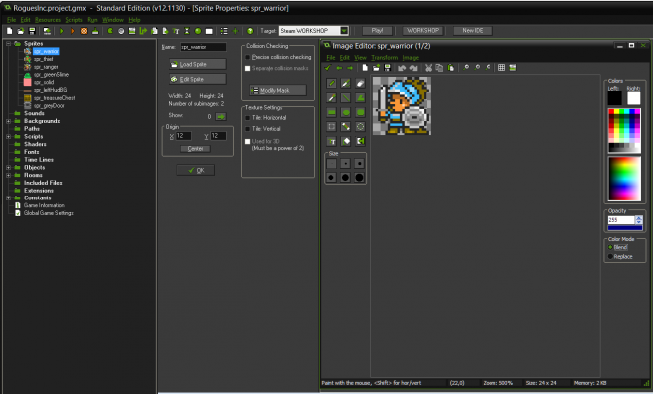Select the circular spray selection tool

point(360,126)
